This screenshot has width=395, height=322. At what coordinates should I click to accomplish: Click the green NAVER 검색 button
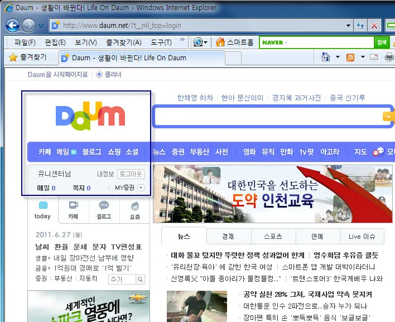click(x=382, y=42)
